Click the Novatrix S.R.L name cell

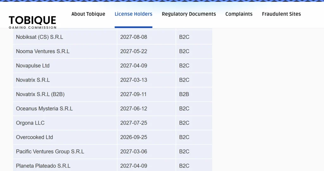tap(65, 80)
